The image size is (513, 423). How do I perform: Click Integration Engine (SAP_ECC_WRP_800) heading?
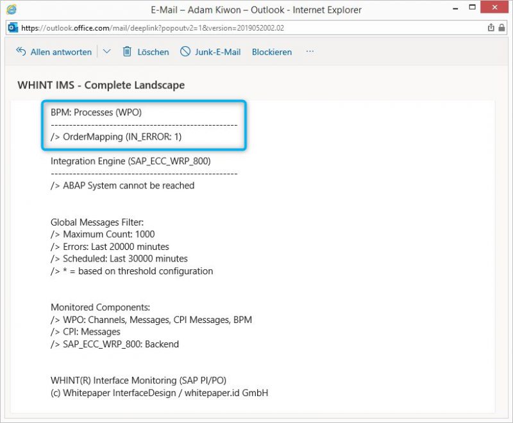(131, 161)
